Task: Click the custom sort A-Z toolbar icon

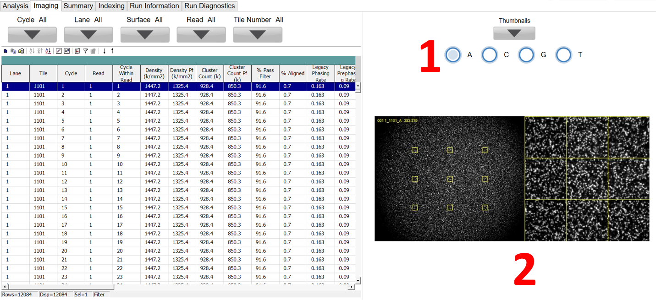Action: [48, 51]
